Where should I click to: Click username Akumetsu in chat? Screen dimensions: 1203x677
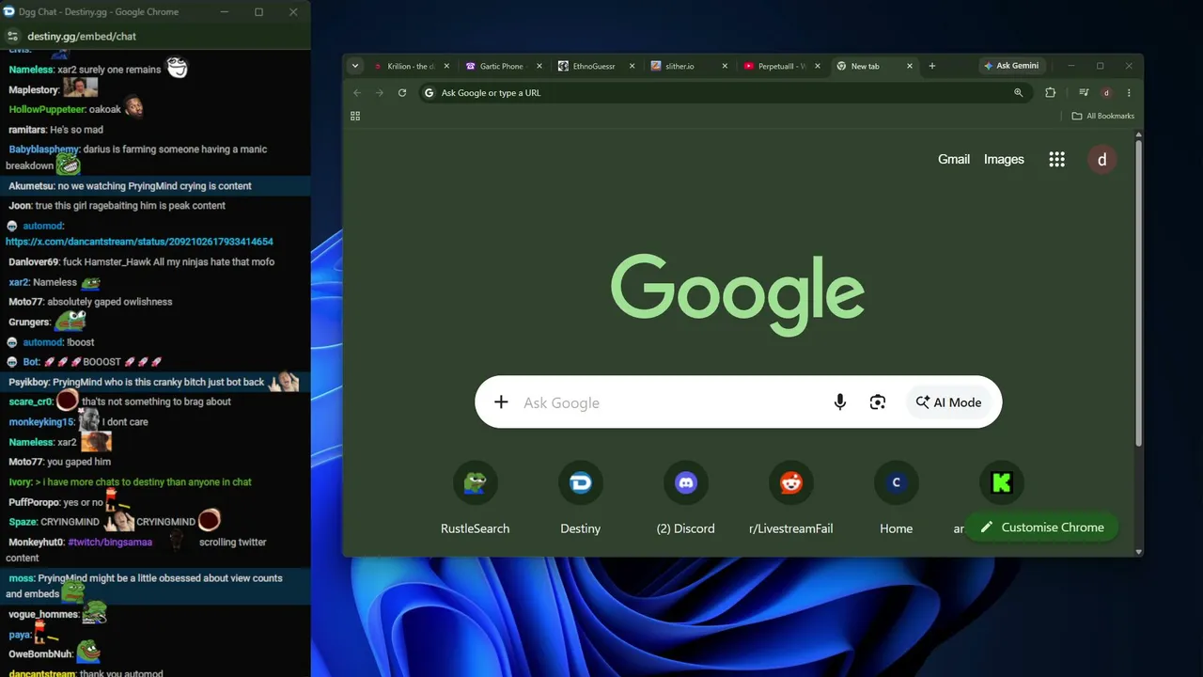coord(30,186)
